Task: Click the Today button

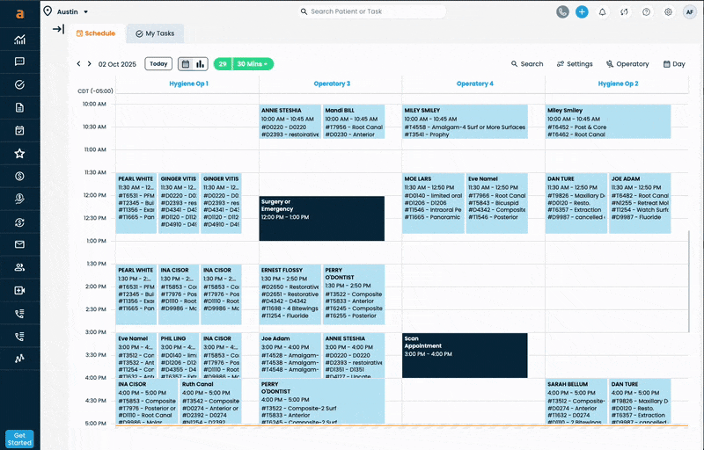Action: [158, 64]
